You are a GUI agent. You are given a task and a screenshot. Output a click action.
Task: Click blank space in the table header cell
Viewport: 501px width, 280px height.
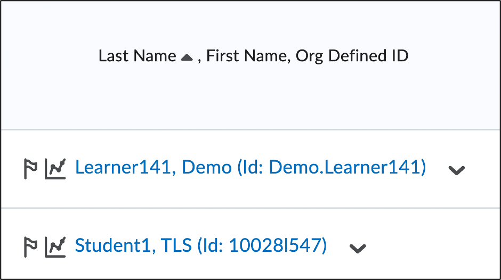click(250, 101)
